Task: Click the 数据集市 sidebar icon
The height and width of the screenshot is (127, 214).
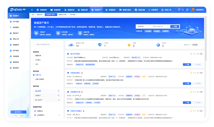Action: [11, 16]
